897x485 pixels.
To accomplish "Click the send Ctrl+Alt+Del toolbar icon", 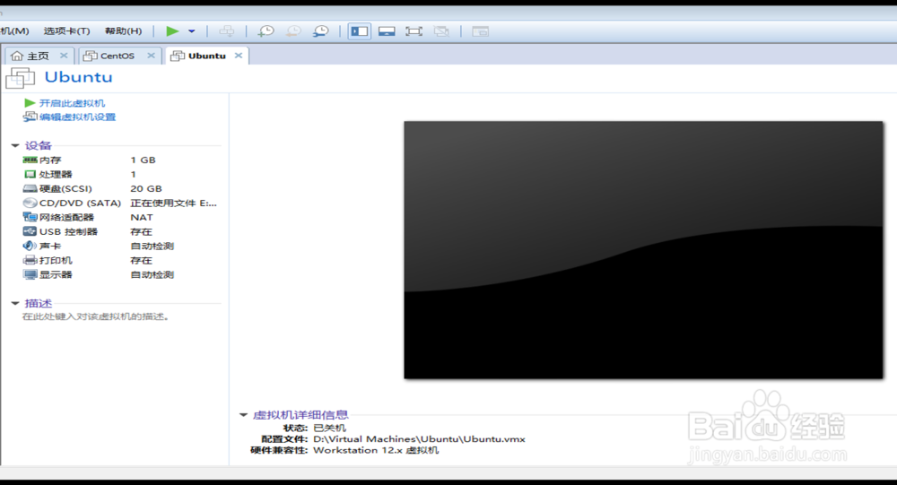I will tap(227, 31).
